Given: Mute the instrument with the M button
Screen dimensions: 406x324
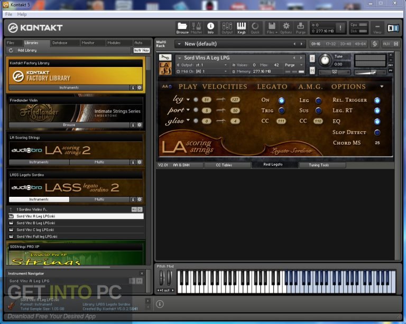Looking at the screenshot, I should [x=312, y=70].
